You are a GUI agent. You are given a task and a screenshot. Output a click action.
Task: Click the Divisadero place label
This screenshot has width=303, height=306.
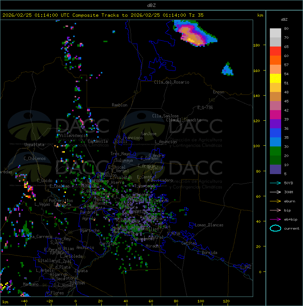pos(162,180)
